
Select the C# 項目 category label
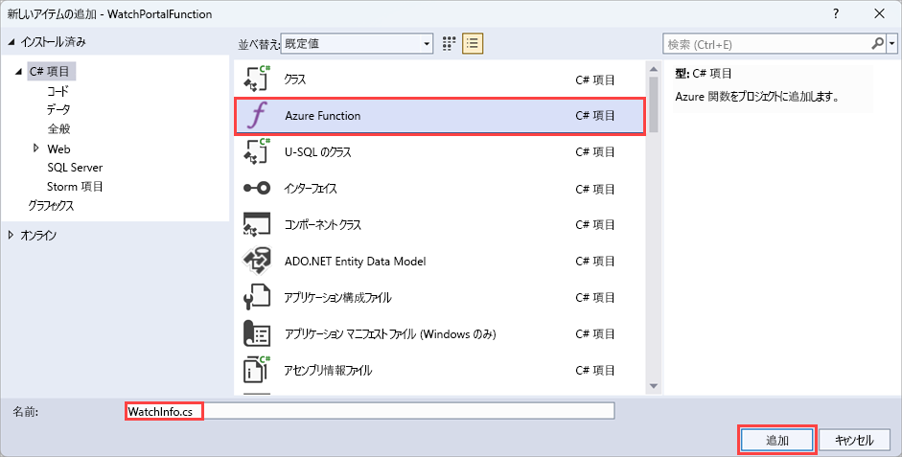50,72
